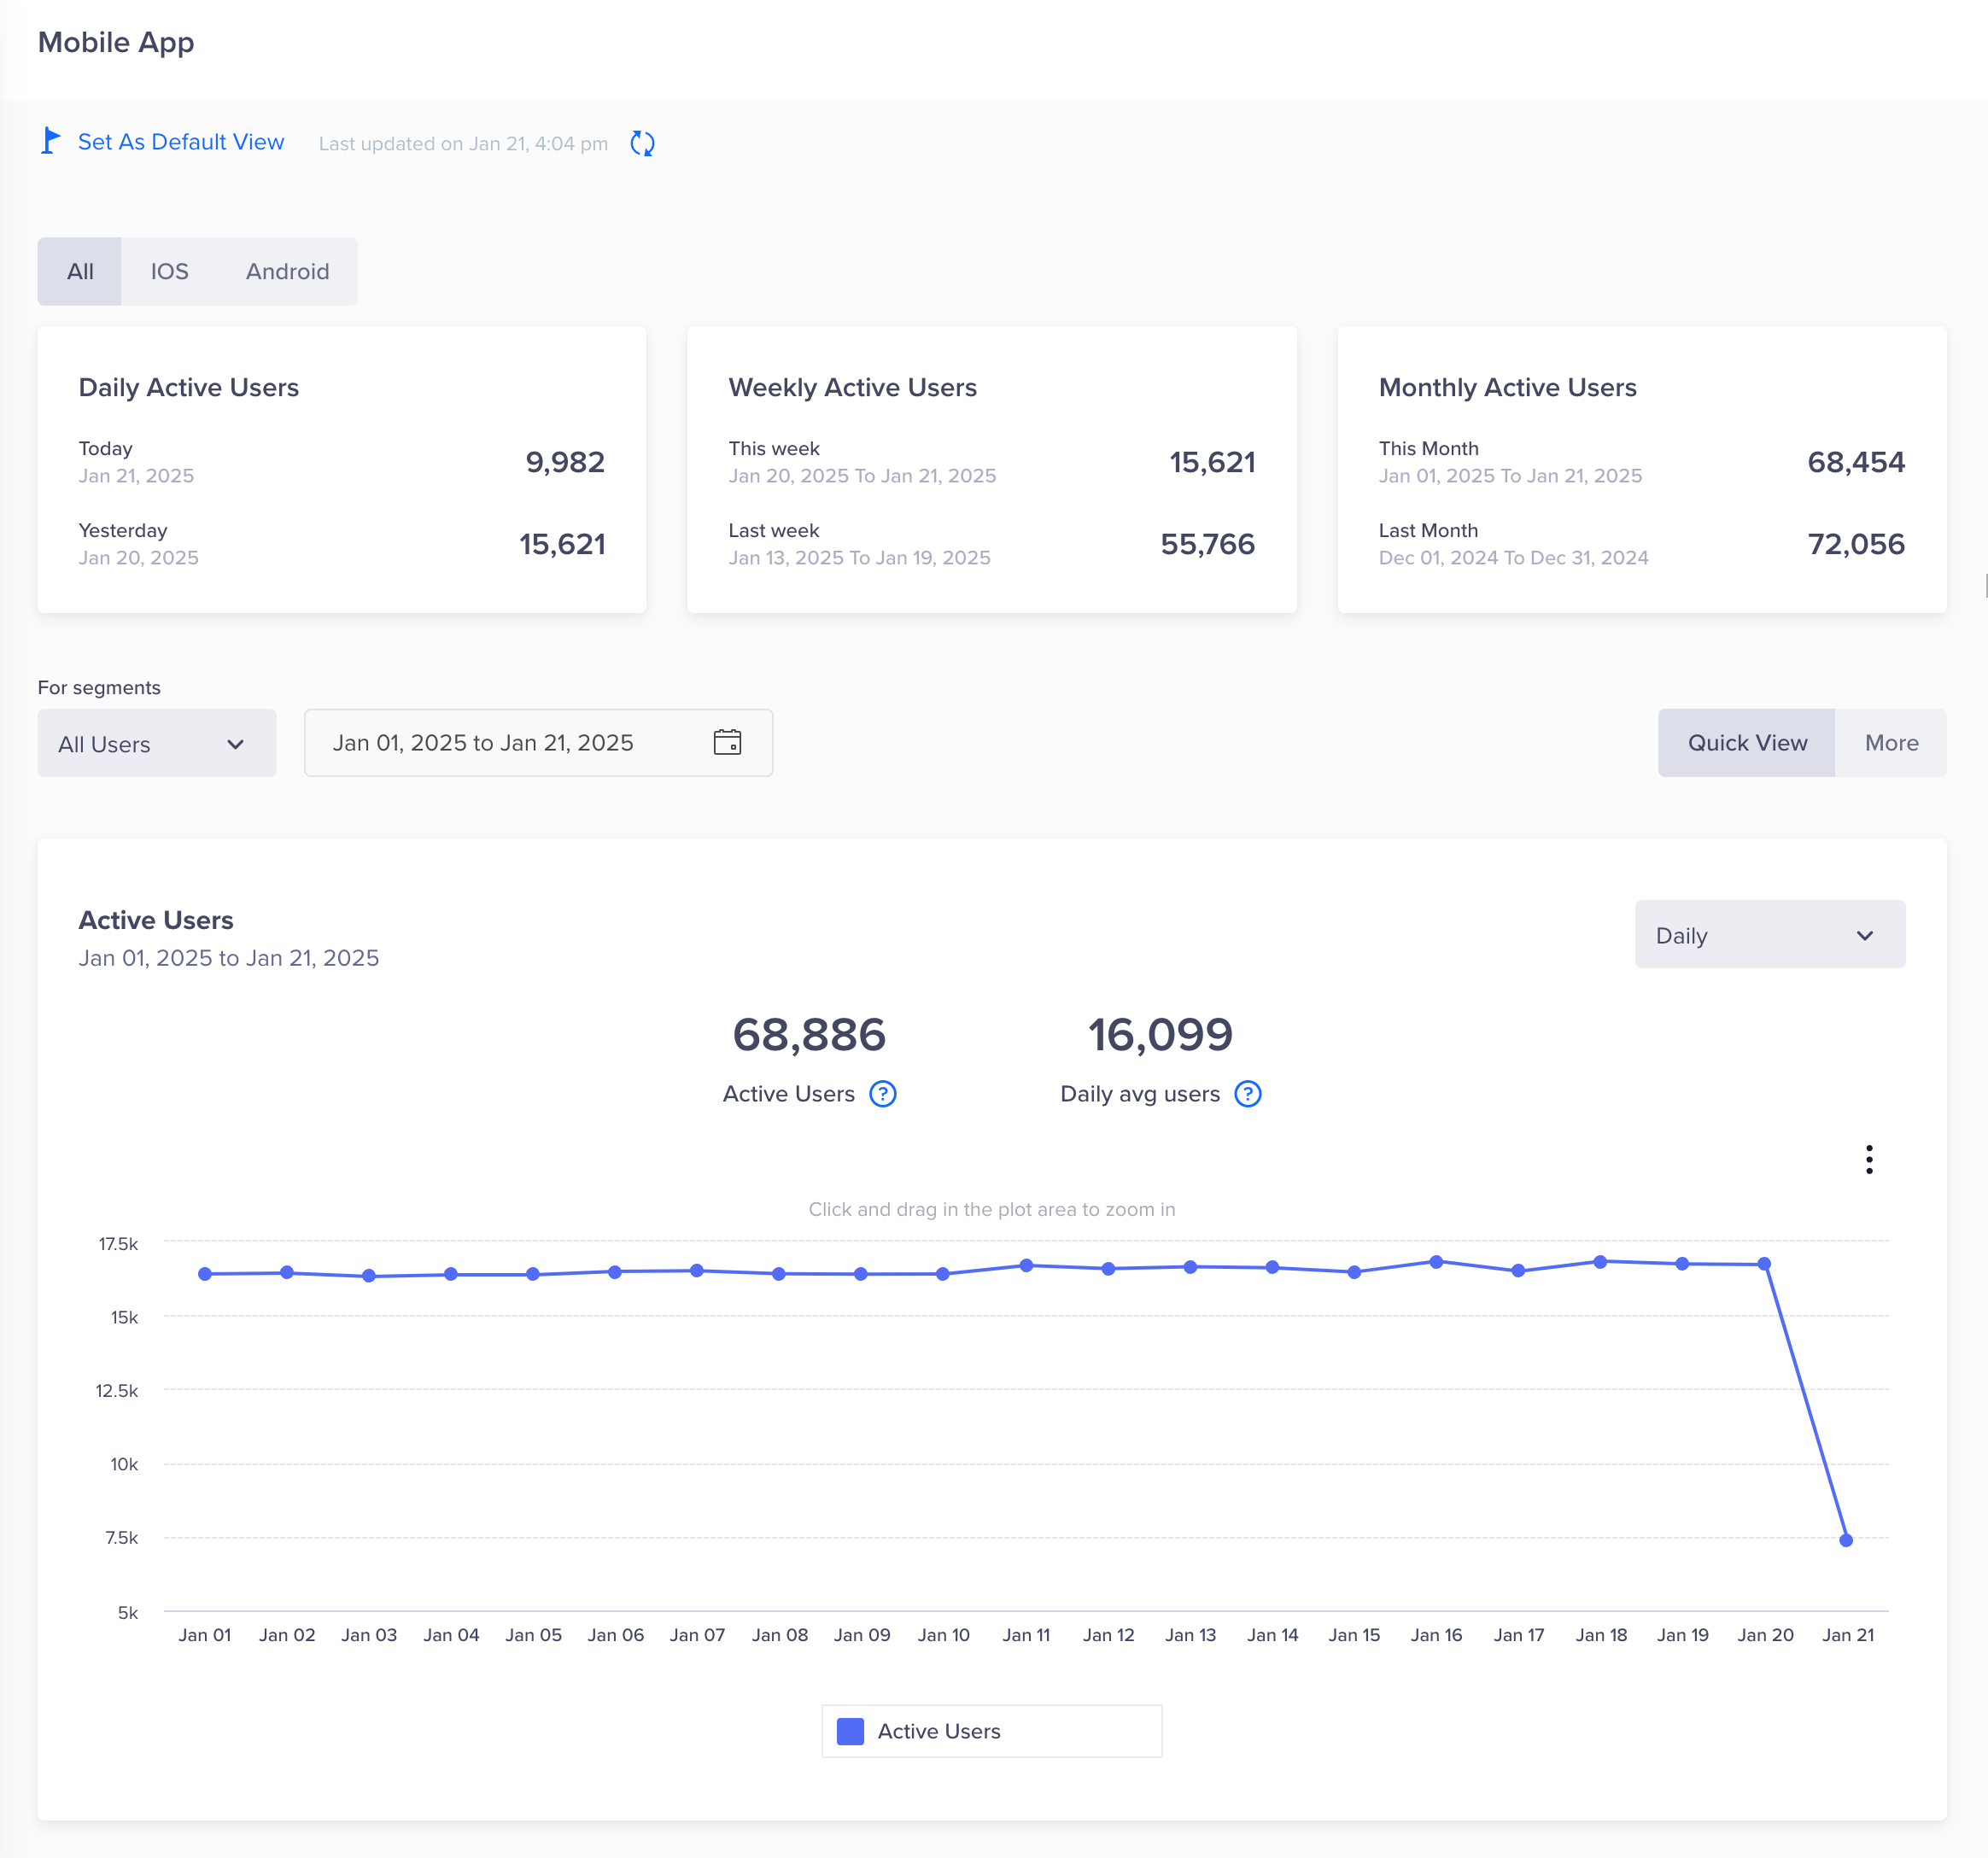1988x1858 pixels.
Task: Click the 68,886 Active Users total
Action: tap(809, 1034)
